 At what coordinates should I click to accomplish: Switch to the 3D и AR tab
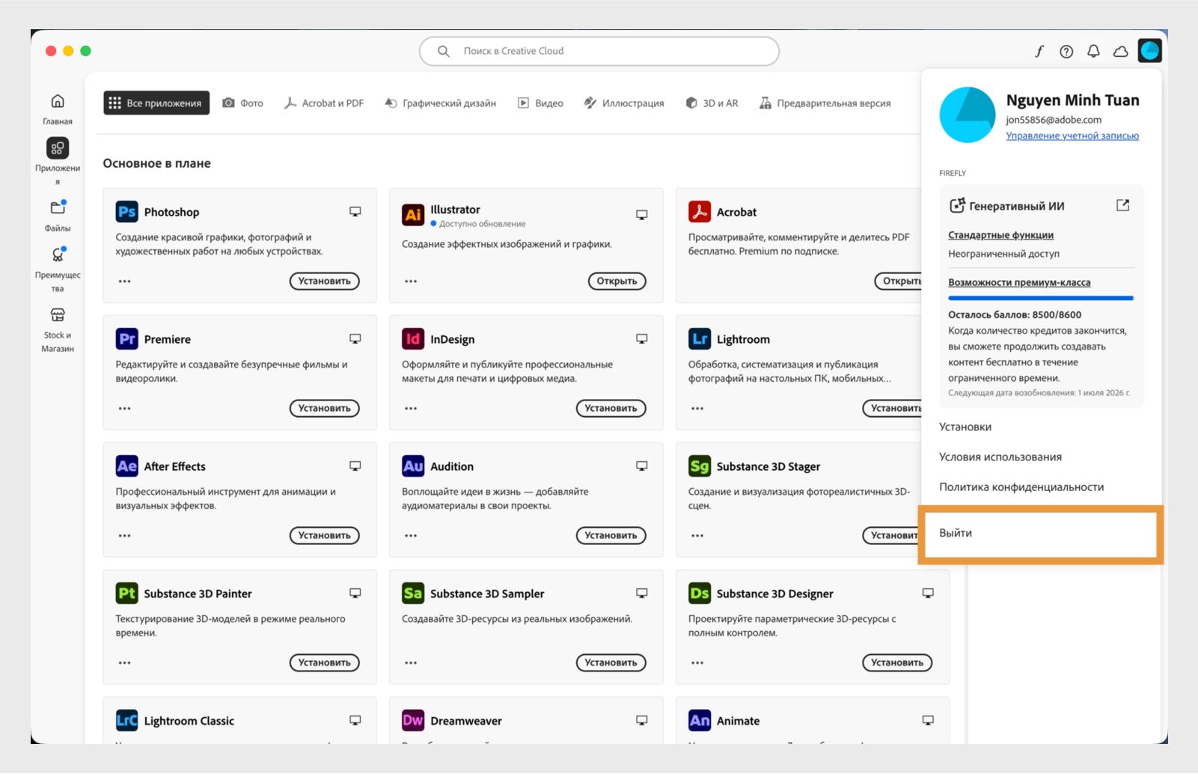[x=712, y=103]
